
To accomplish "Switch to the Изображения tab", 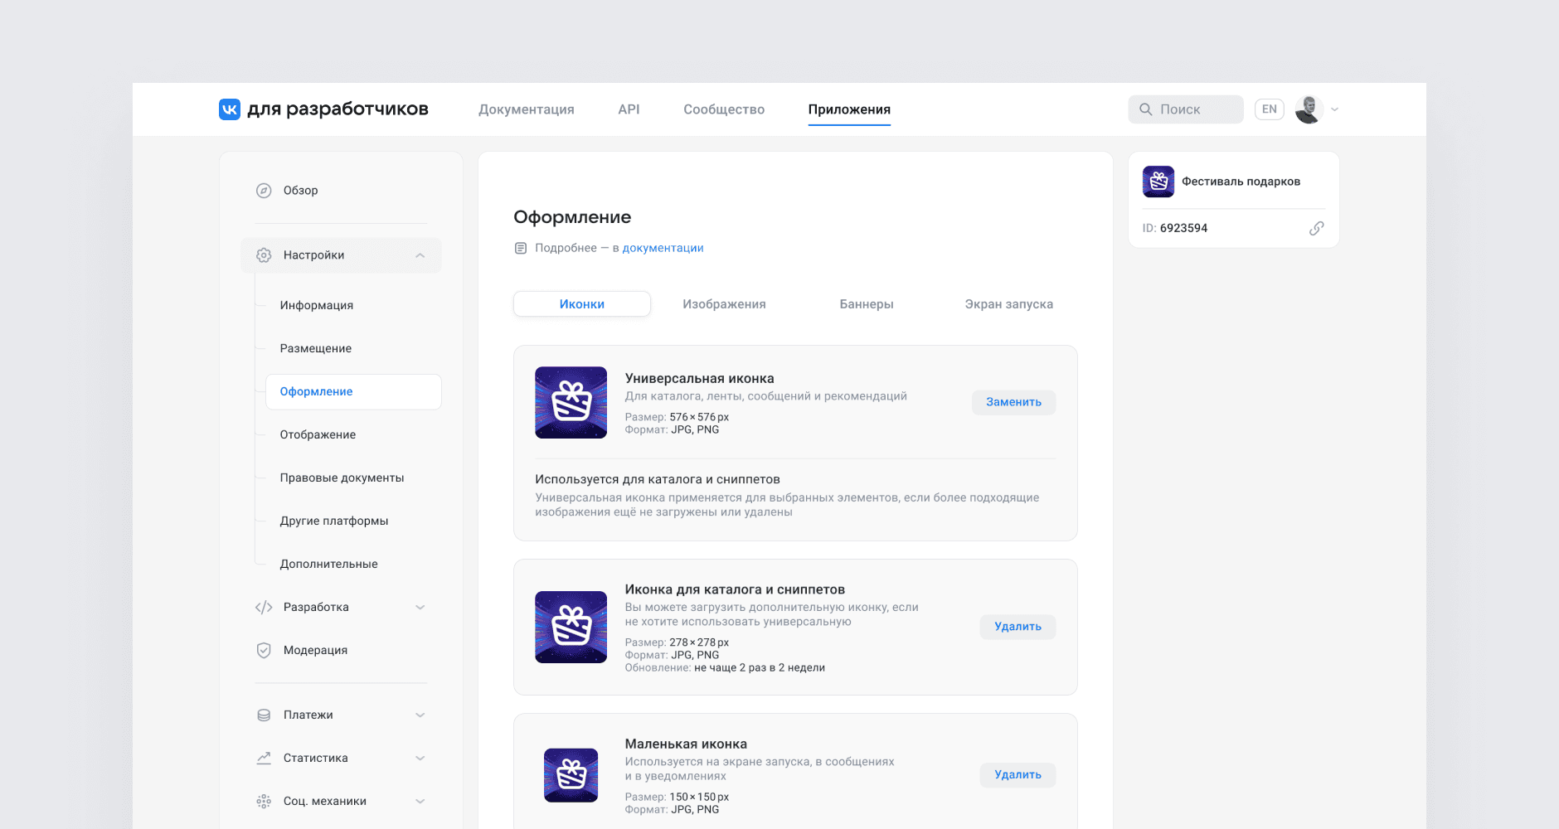I will click(x=724, y=304).
